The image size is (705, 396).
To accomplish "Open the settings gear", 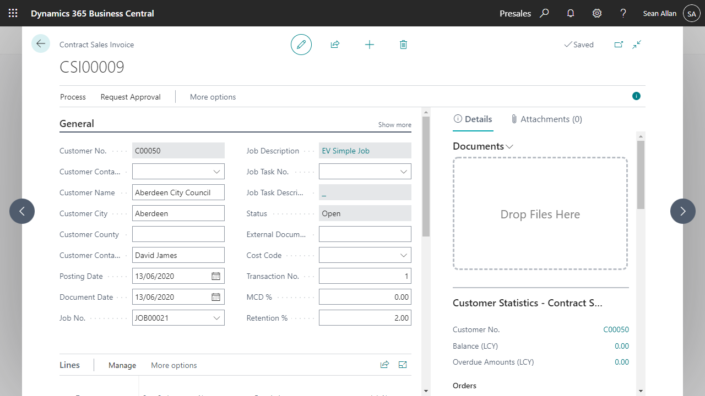I will [x=597, y=13].
